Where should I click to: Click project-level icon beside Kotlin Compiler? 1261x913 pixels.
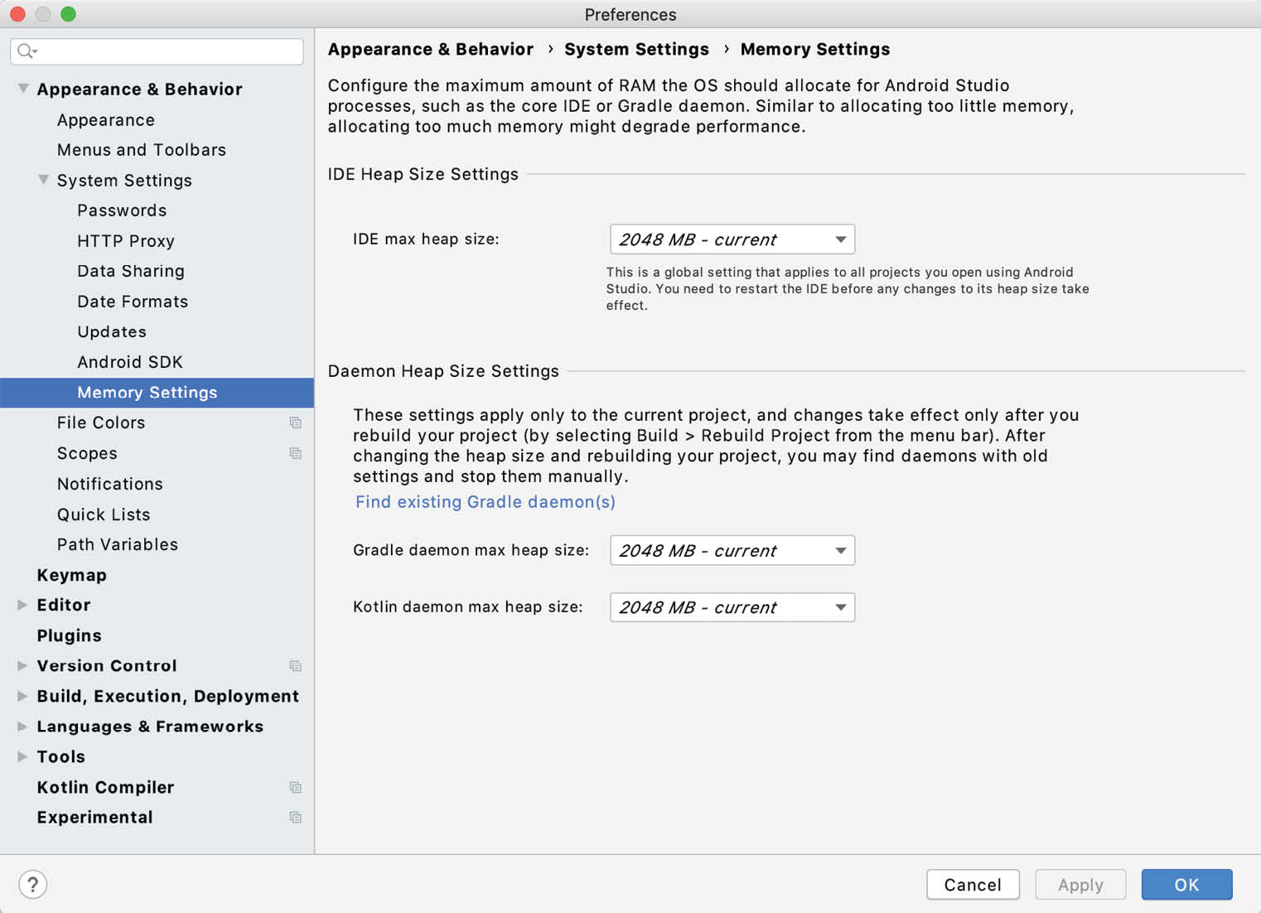[295, 787]
